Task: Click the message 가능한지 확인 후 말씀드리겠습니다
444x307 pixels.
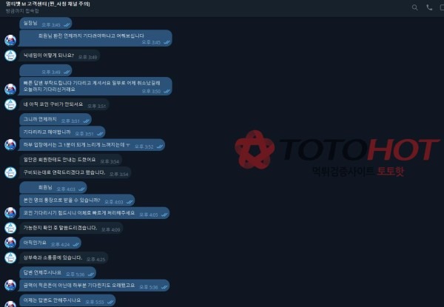Action: [71, 228]
